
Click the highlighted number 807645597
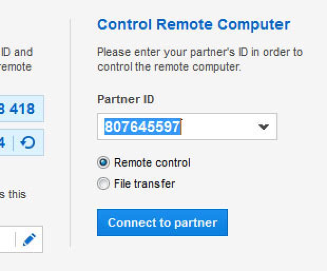click(142, 127)
